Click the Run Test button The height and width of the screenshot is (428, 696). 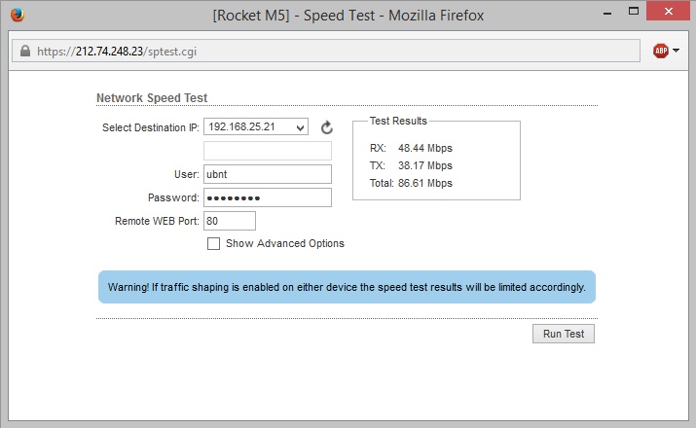tap(564, 334)
